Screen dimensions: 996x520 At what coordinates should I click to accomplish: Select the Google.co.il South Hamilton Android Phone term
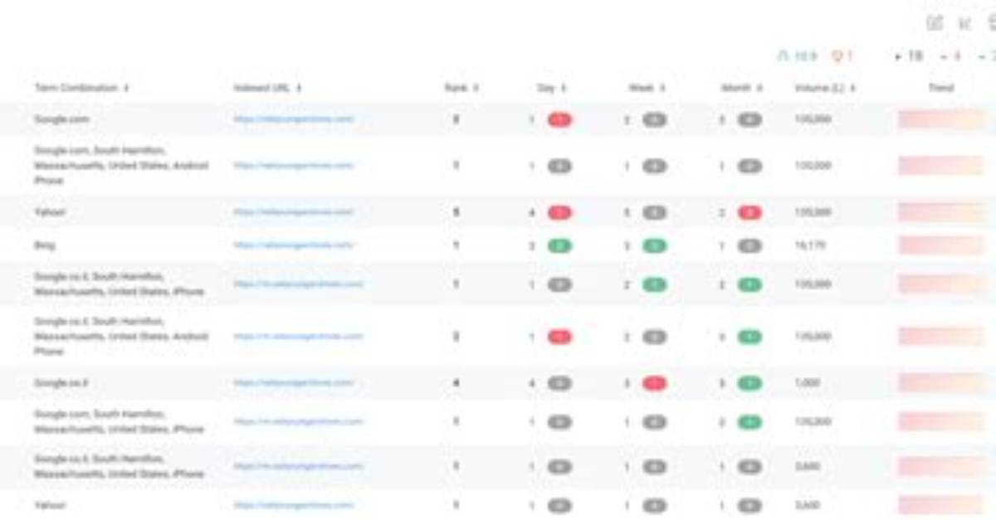(121, 337)
